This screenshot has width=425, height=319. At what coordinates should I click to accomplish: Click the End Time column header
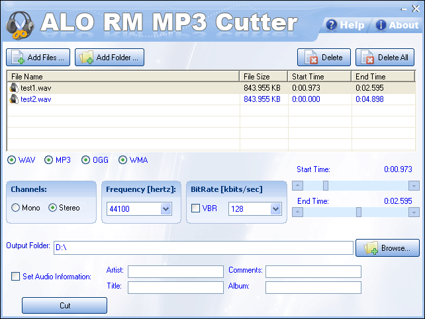click(383, 76)
